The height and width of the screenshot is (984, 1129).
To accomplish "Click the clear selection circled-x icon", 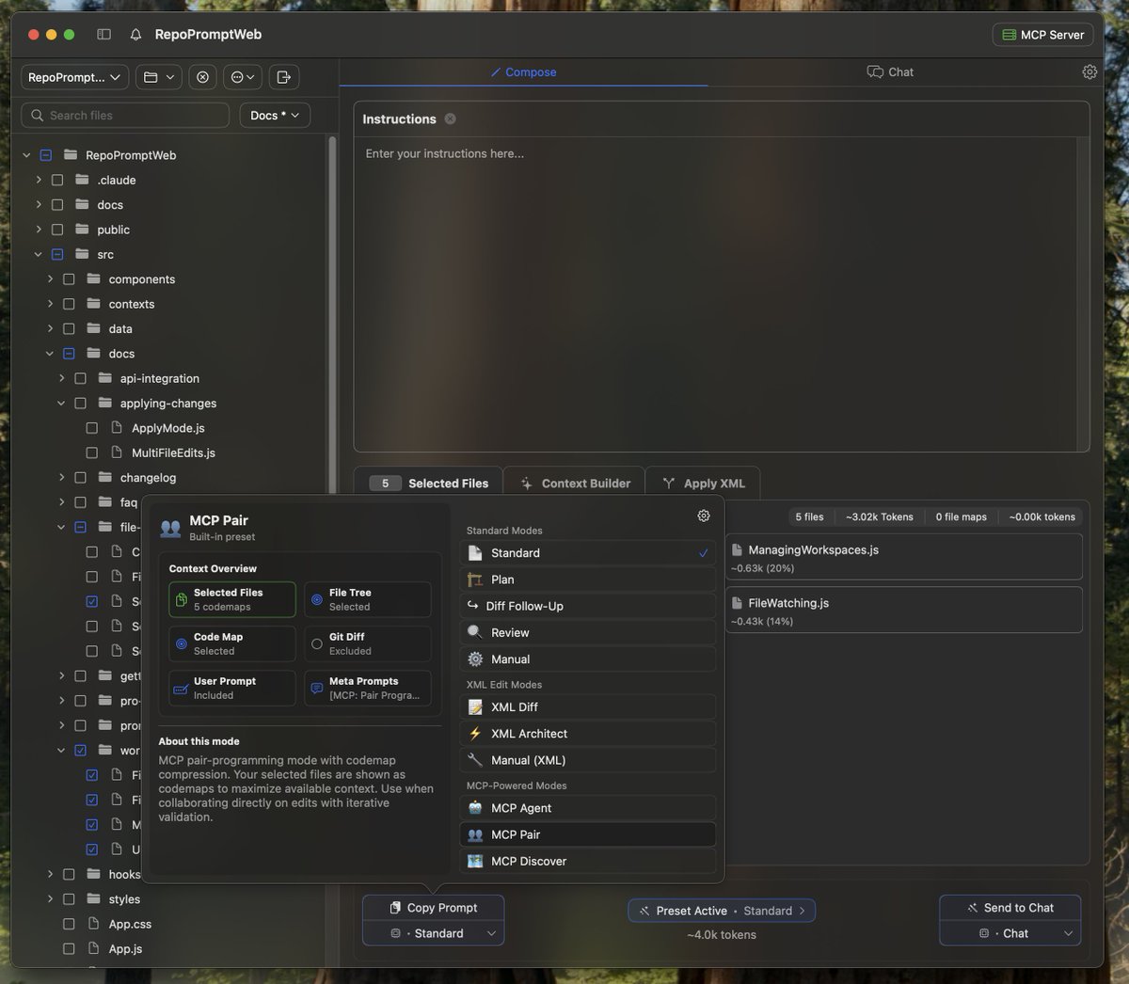I will click(202, 77).
